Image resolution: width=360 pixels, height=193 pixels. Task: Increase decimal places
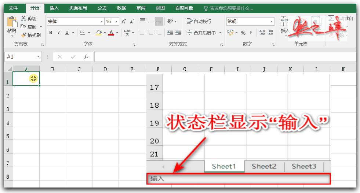click(x=262, y=33)
